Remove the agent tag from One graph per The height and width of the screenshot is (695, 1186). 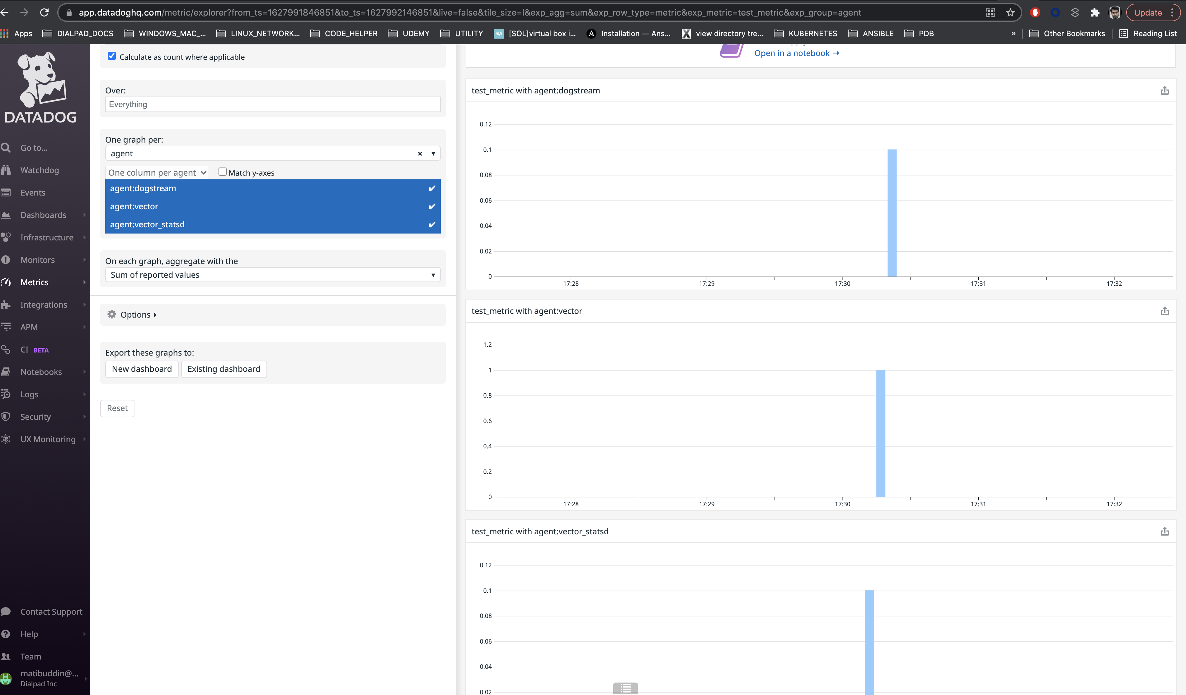pos(419,154)
